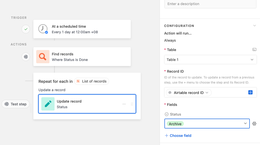This screenshot has width=260, height=145.
Task: Collapse the Configuration section chevron
Action: [x=255, y=26]
